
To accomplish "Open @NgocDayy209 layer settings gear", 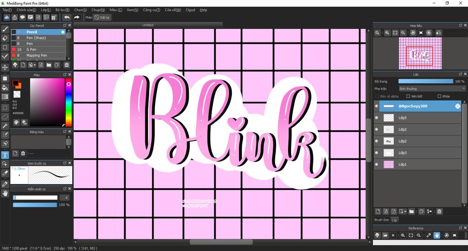I will click(457, 106).
